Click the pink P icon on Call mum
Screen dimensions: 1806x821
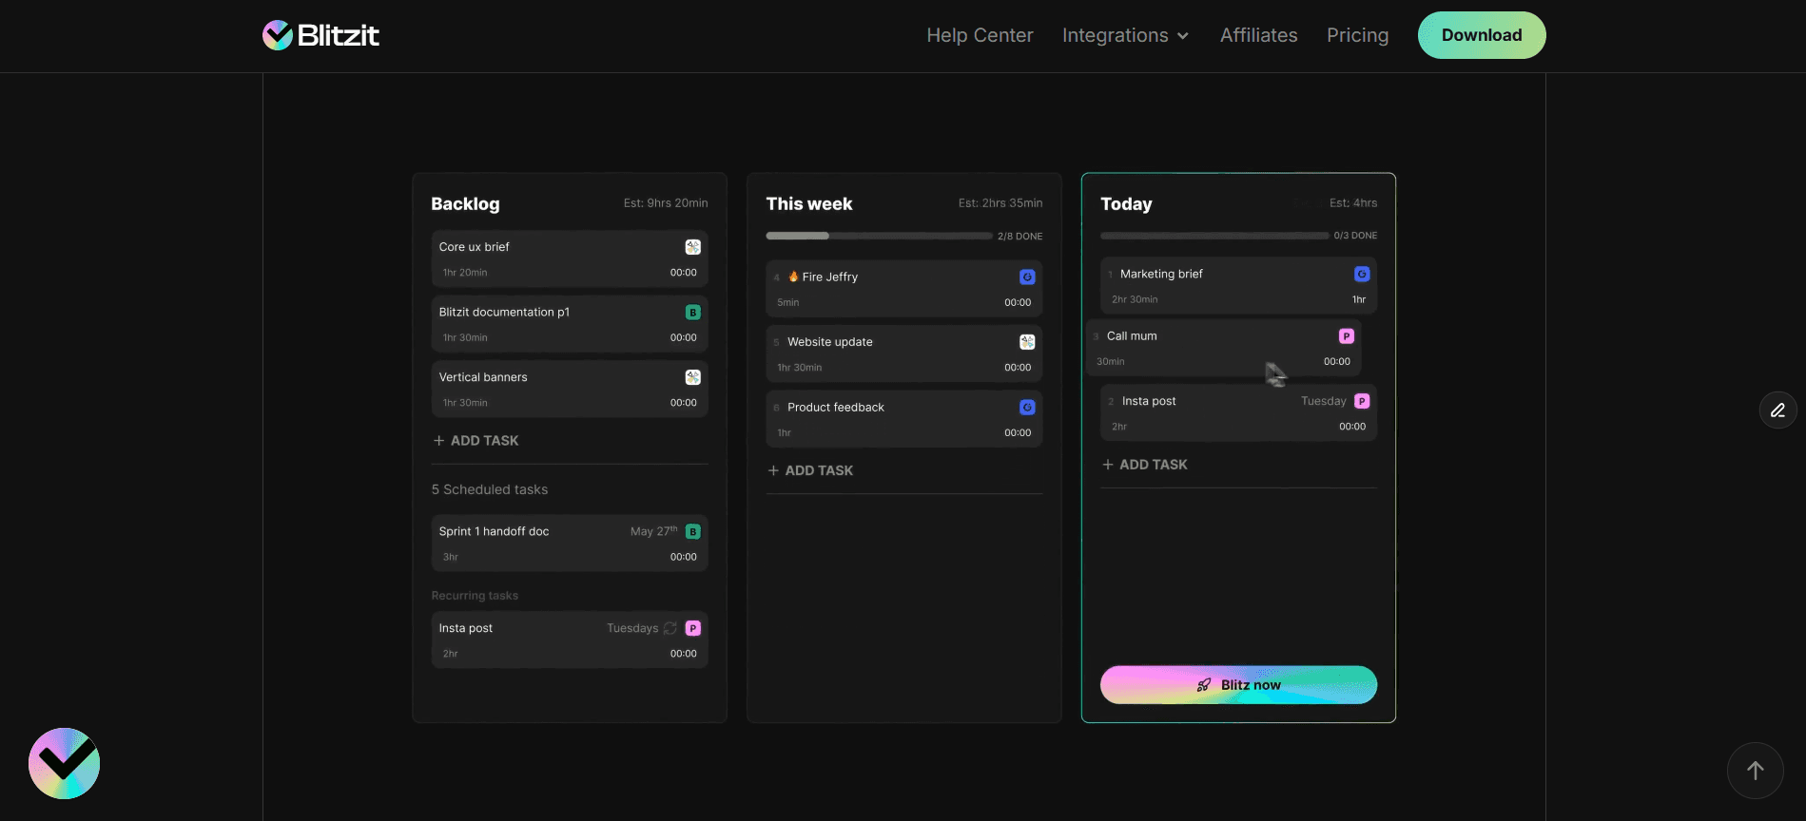click(x=1347, y=336)
